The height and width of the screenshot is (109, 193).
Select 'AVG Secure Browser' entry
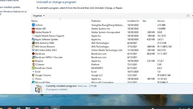pos(45,47)
